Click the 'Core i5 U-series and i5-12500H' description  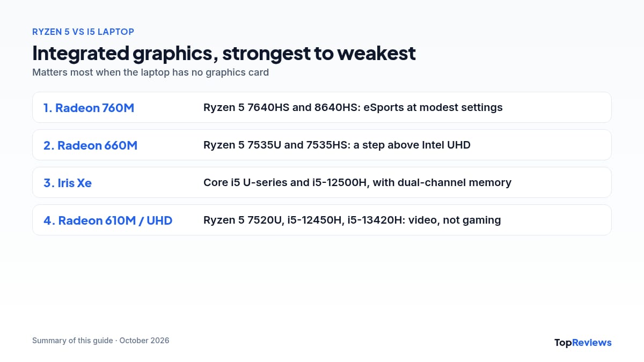[x=357, y=182]
